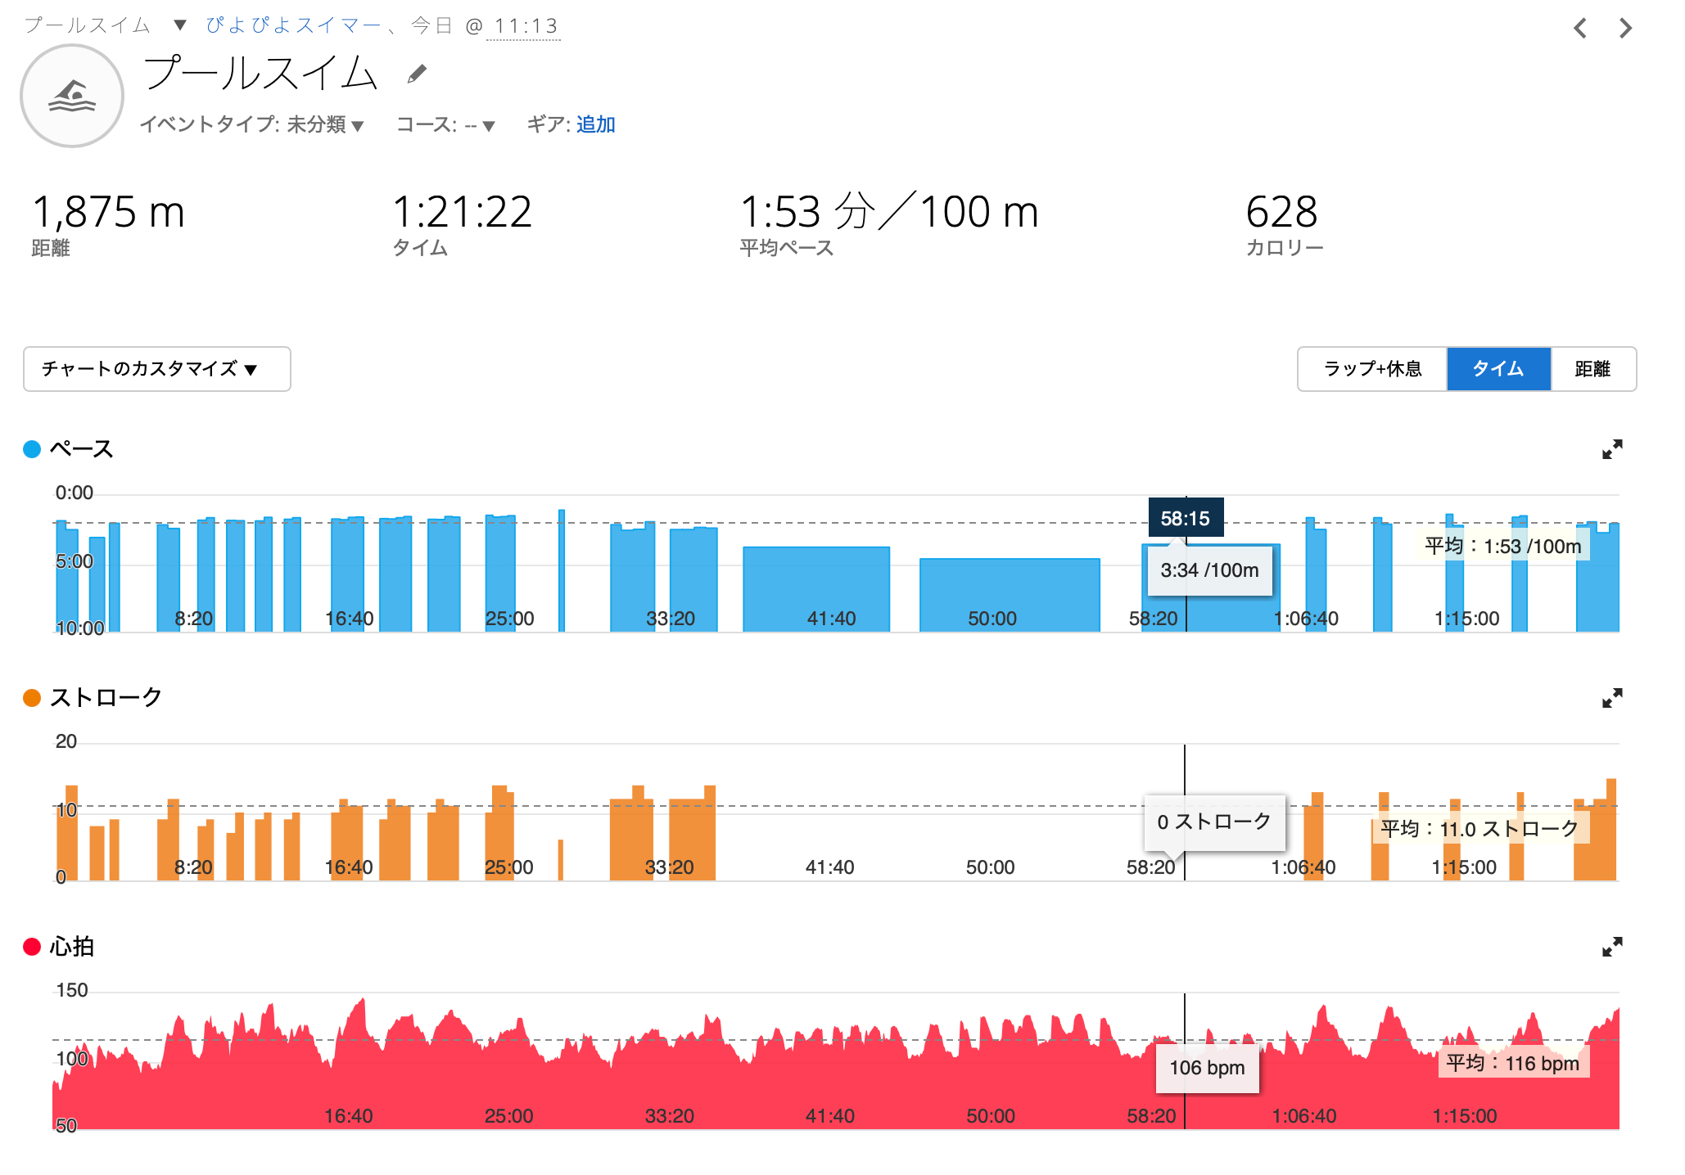Open the チャートのカスタマイズ dropdown
Image resolution: width=1685 pixels, height=1175 pixels.
[156, 369]
